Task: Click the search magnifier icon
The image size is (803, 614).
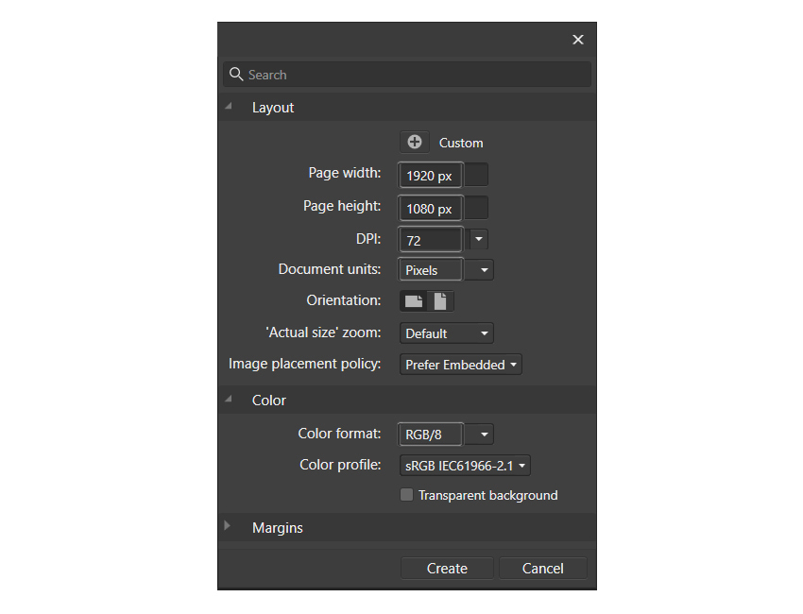Action: (235, 74)
